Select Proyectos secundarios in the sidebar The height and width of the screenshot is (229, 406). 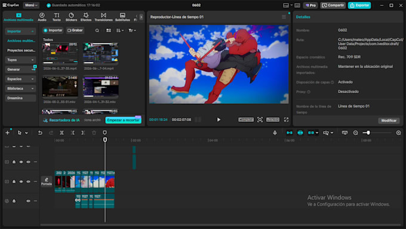21,50
